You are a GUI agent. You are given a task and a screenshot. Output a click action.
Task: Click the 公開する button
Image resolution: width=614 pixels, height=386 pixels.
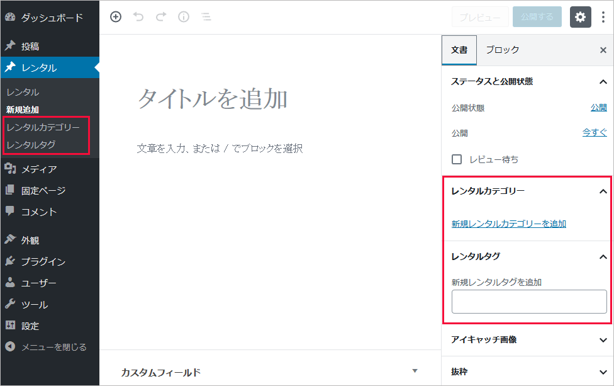click(x=537, y=17)
